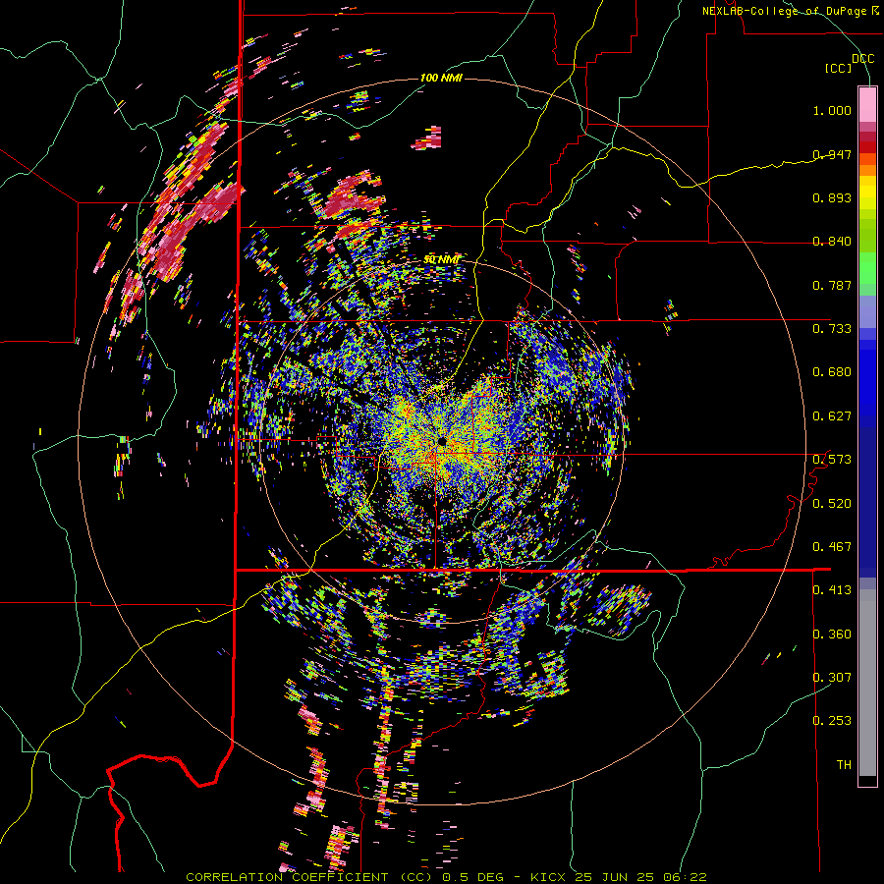Select the 0.307 scale value
The width and height of the screenshot is (884, 884).
tap(832, 677)
